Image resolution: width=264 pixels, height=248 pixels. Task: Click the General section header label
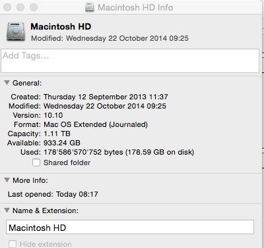(27, 83)
